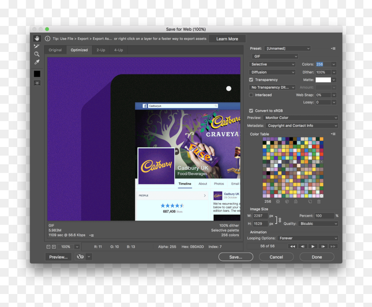Viewport: 372px width, 307px height.
Task: Open the GIF file format dropdown
Action: click(x=275, y=56)
